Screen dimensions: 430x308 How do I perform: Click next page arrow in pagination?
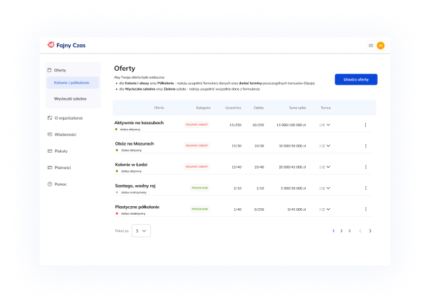point(370,231)
